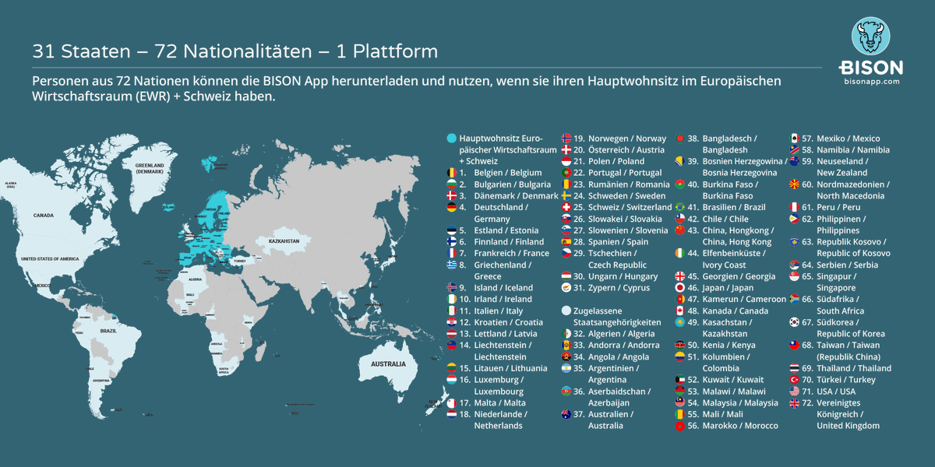Image resolution: width=935 pixels, height=467 pixels.
Task: Click the Australia flag icon in list
Action: [566, 415]
